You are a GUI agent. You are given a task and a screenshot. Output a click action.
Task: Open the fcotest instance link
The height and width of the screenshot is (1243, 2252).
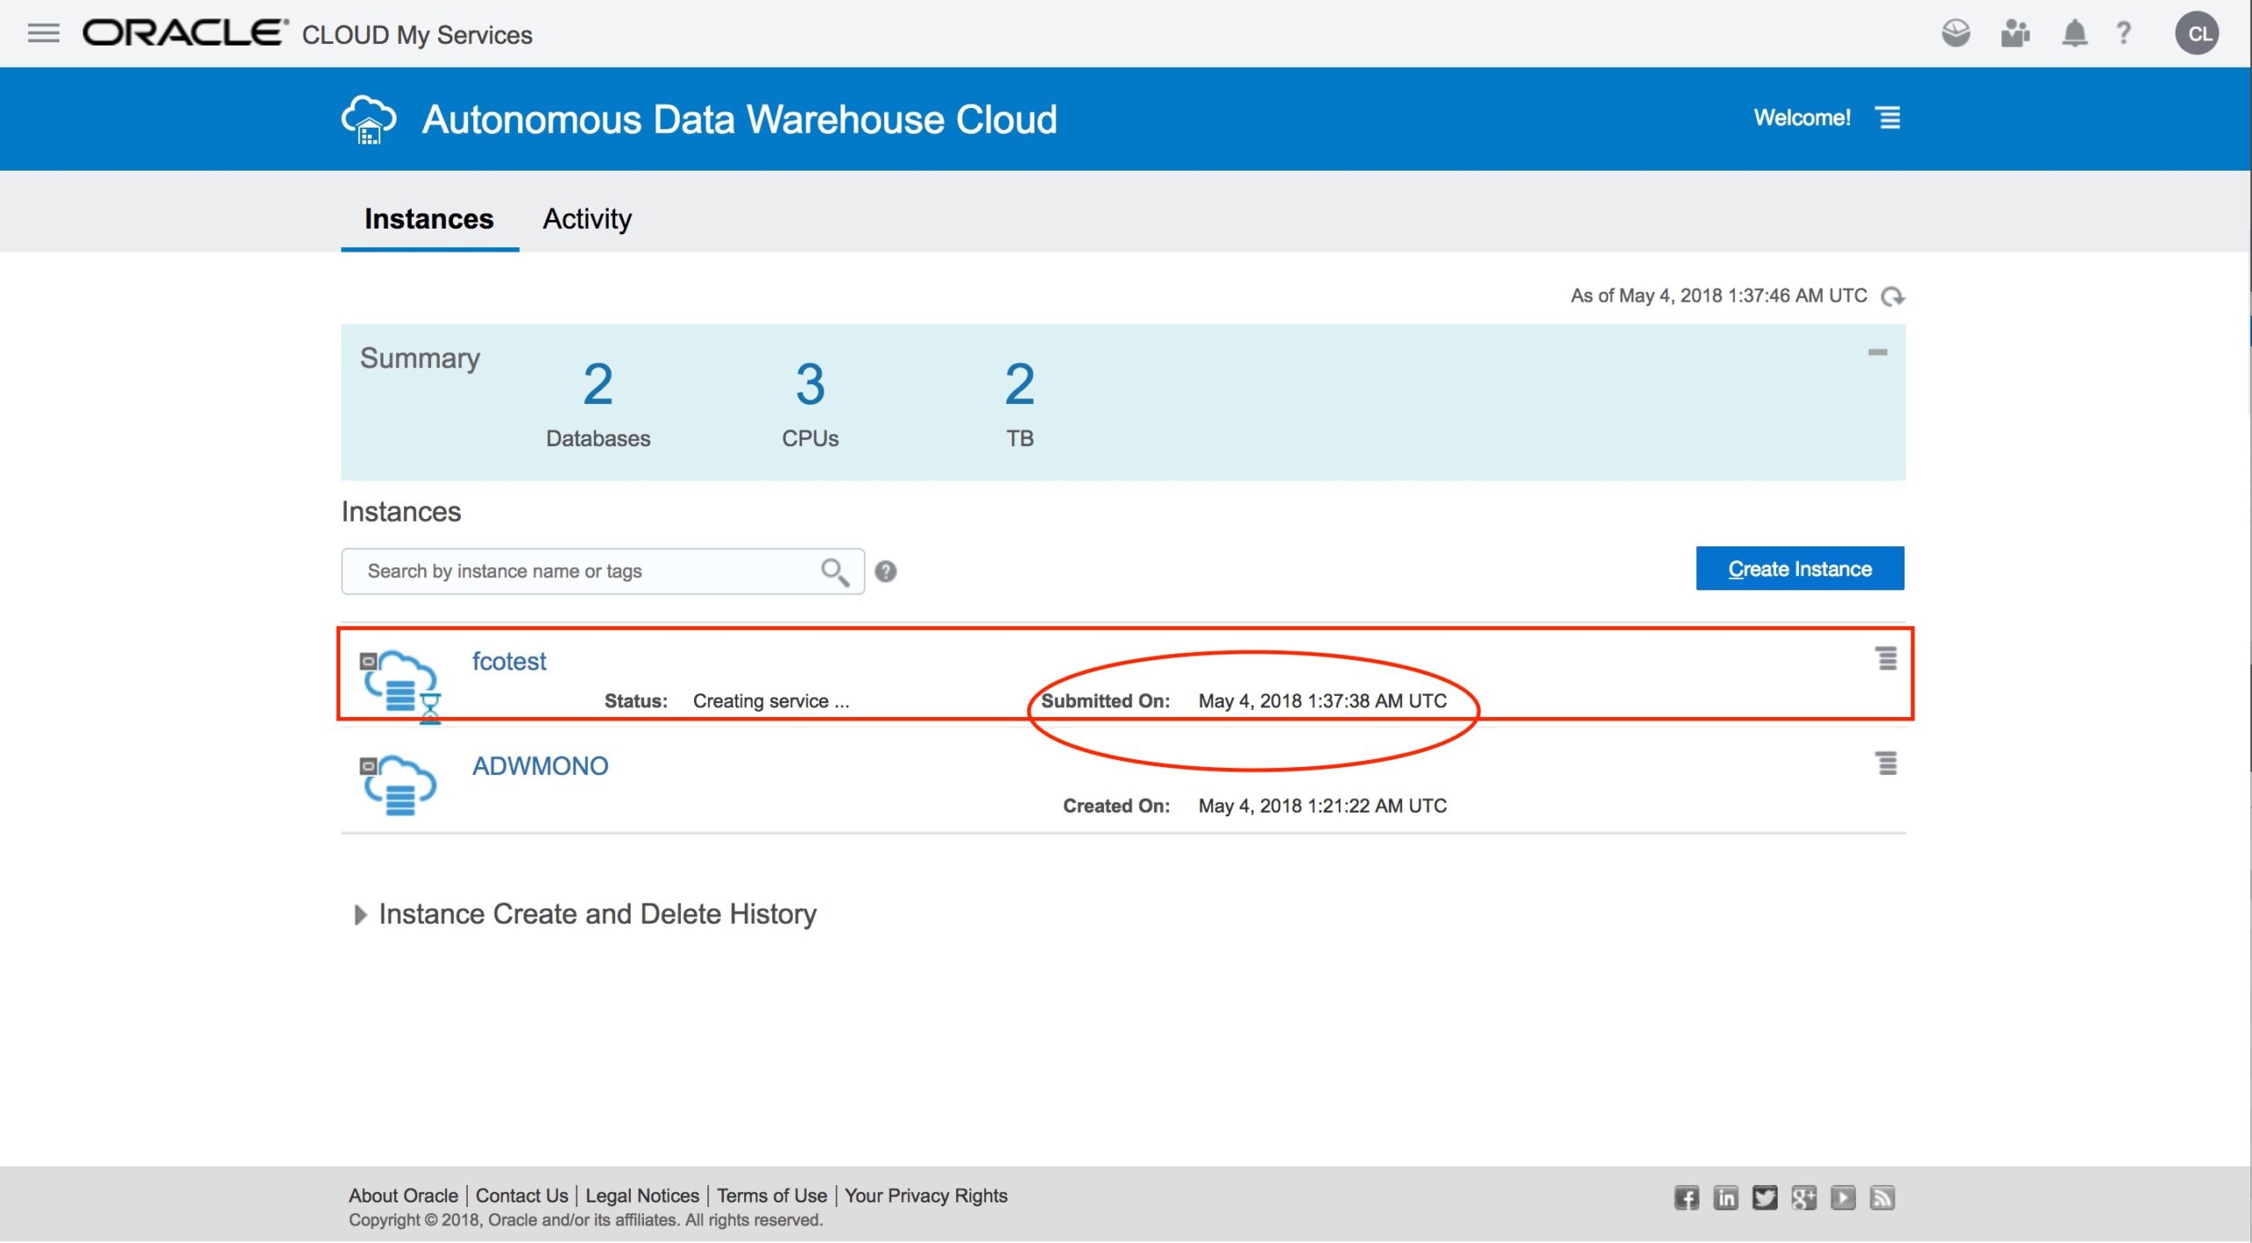click(508, 661)
